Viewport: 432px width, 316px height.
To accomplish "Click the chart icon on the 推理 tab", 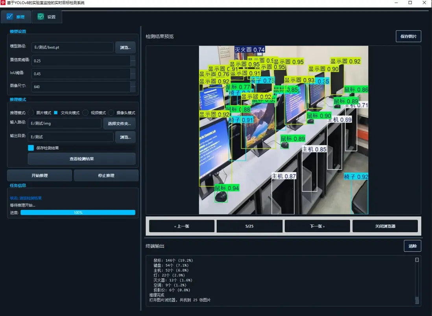I will pyautogui.click(x=10, y=17).
